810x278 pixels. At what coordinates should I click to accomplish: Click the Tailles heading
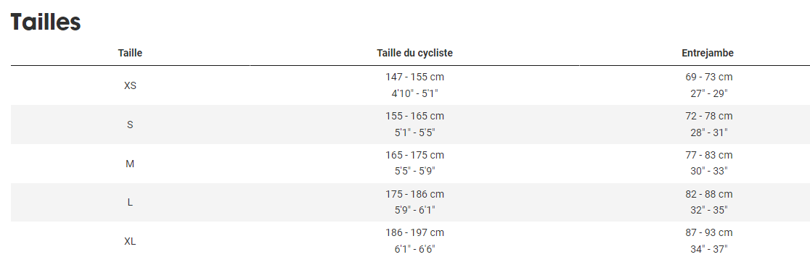pyautogui.click(x=46, y=22)
